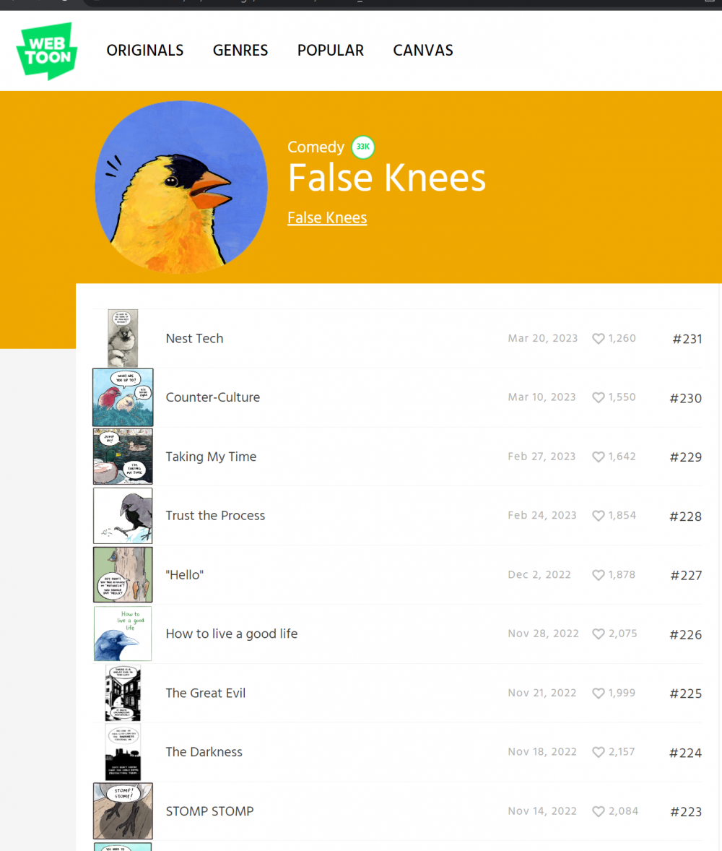Open the GENRES menu
The height and width of the screenshot is (851, 722).
tap(240, 51)
